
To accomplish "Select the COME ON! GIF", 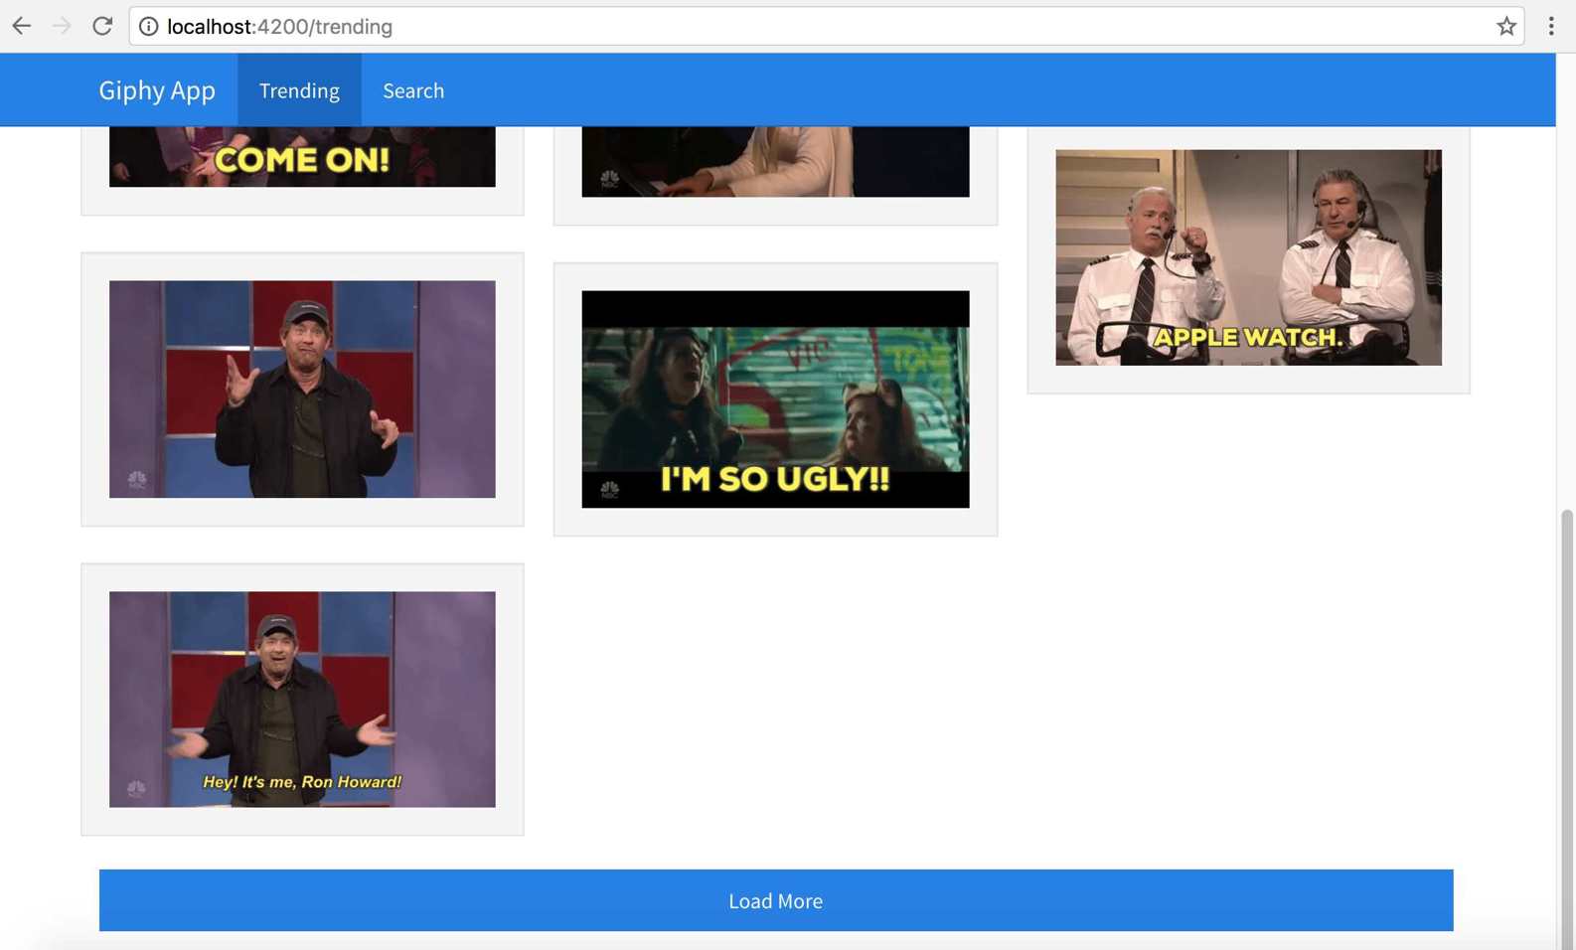I will (302, 157).
